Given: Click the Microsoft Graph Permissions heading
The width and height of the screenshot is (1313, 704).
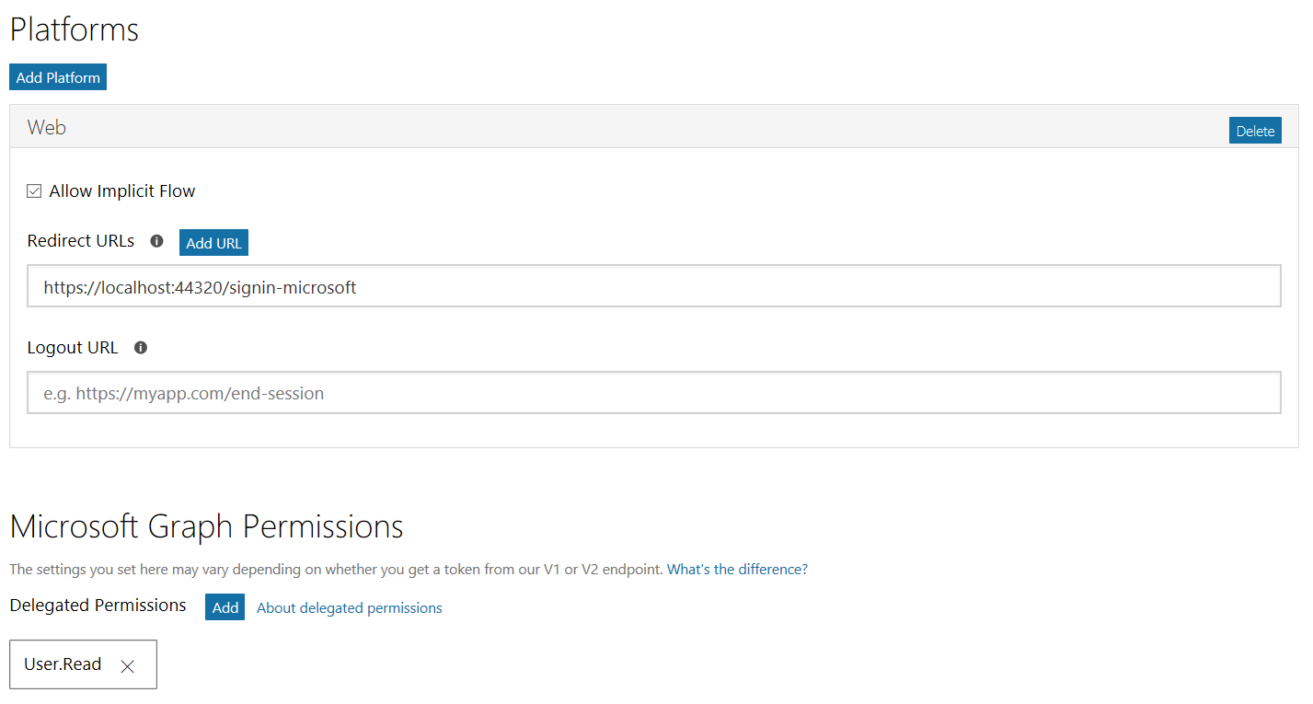Looking at the screenshot, I should [206, 527].
